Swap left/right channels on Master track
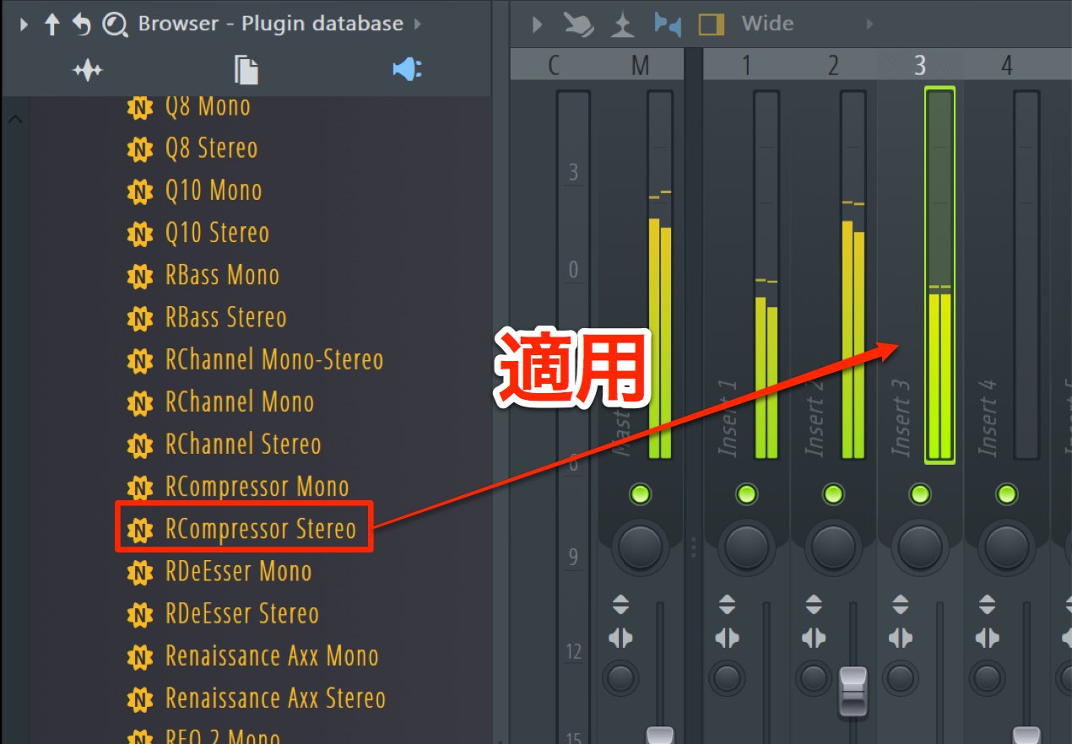Viewport: 1072px width, 744px height. pyautogui.click(x=620, y=638)
